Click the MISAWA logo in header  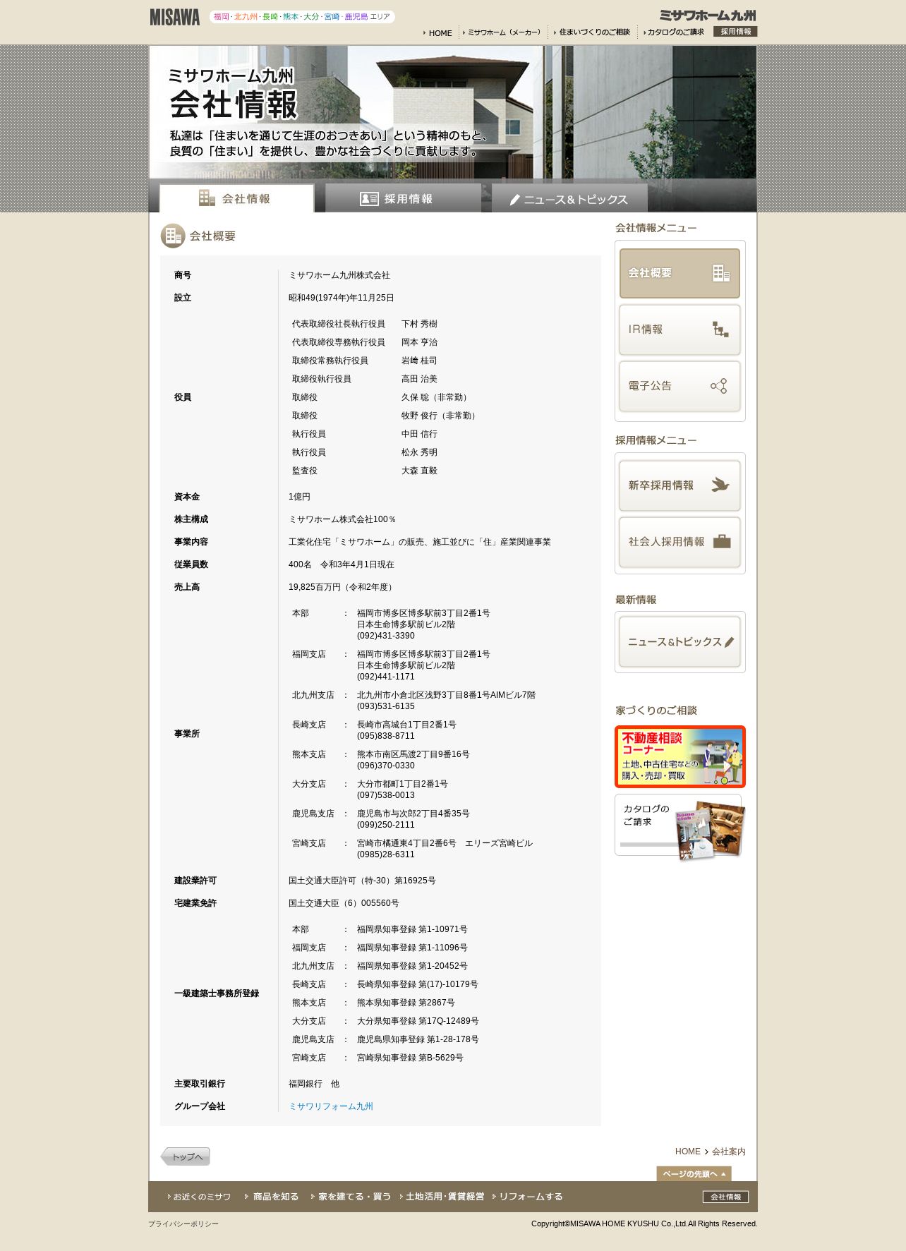[174, 17]
